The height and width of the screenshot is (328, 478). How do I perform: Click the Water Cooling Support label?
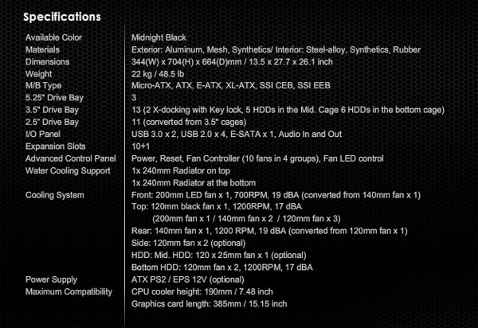tap(68, 171)
